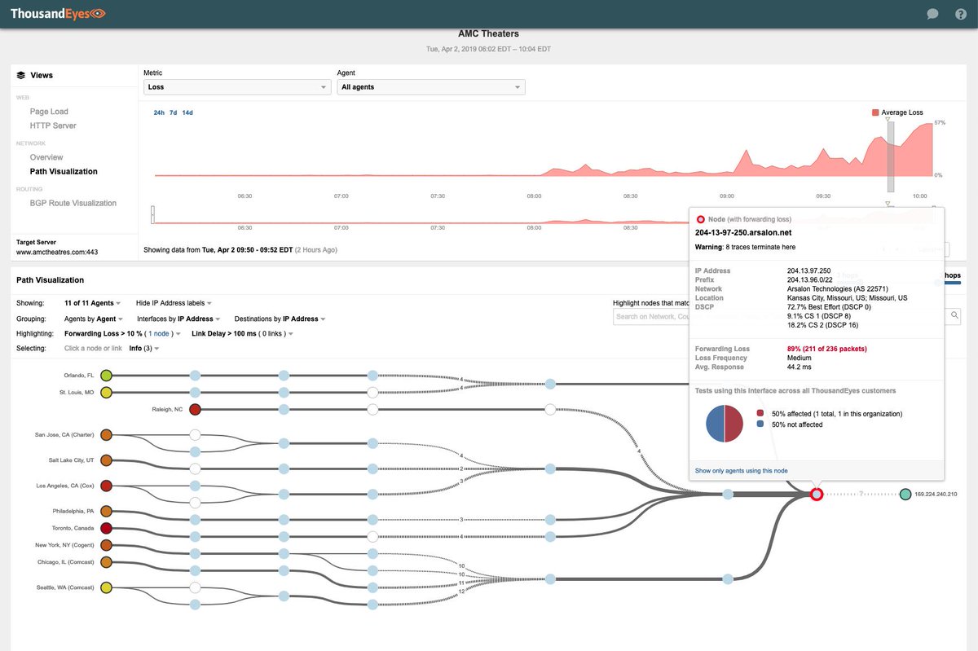
Task: Click the left handle of timeline range slider
Action: click(x=152, y=214)
